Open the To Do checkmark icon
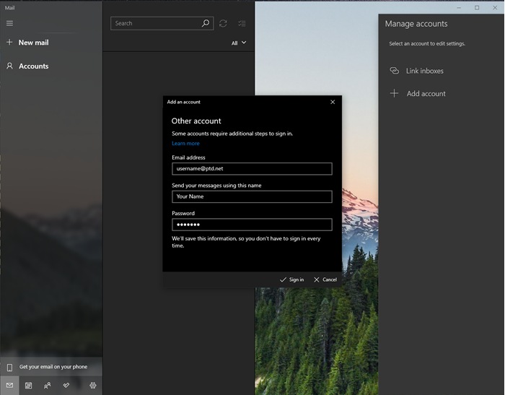Image resolution: width=505 pixels, height=395 pixels. tap(66, 386)
